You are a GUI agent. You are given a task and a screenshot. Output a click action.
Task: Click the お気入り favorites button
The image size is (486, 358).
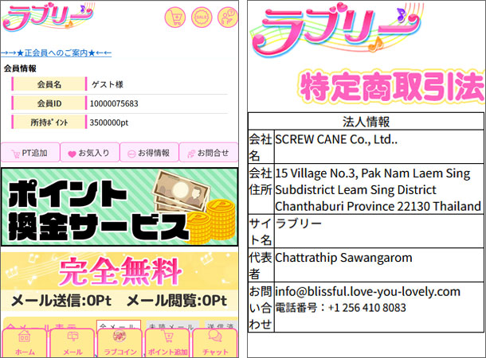point(89,153)
